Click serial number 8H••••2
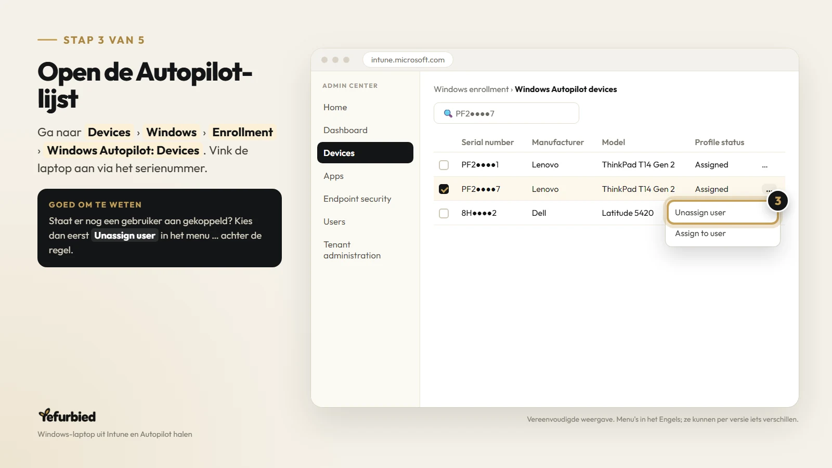 pos(479,213)
